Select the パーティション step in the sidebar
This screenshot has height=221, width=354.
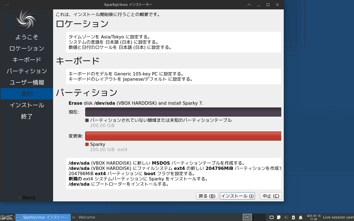tap(27, 71)
